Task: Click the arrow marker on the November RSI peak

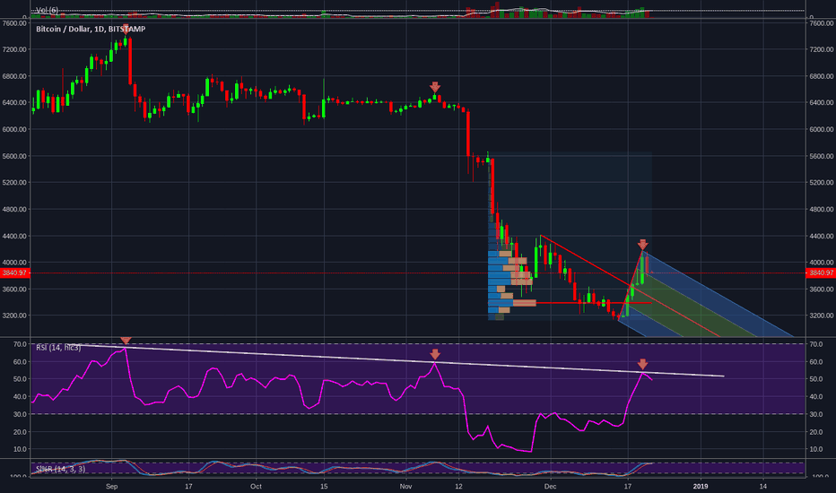Action: tap(435, 354)
